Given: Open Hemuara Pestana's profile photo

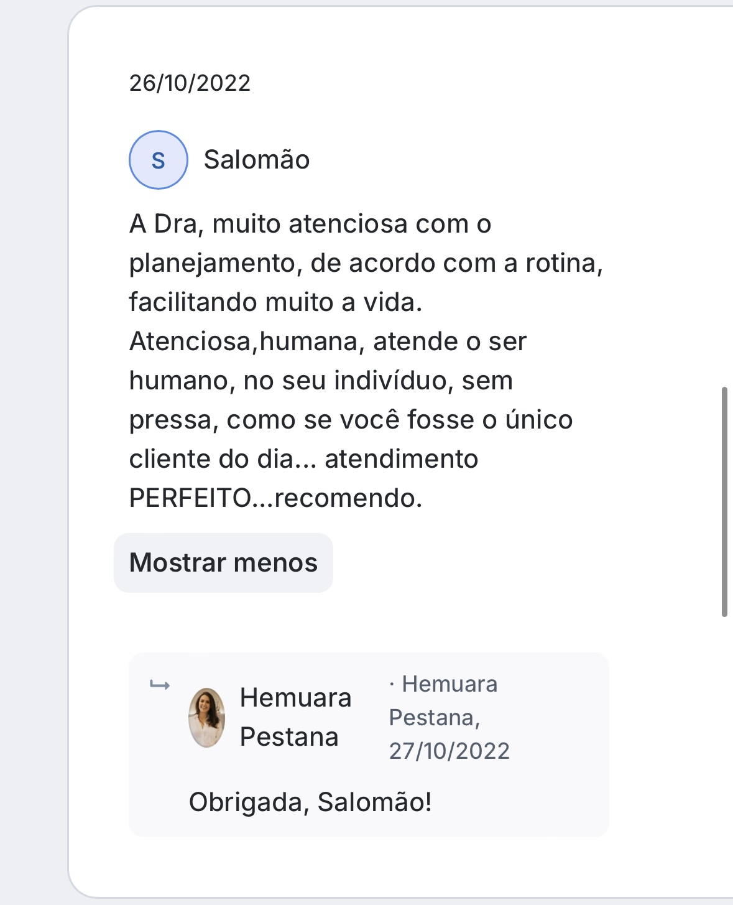Looking at the screenshot, I should [x=206, y=717].
